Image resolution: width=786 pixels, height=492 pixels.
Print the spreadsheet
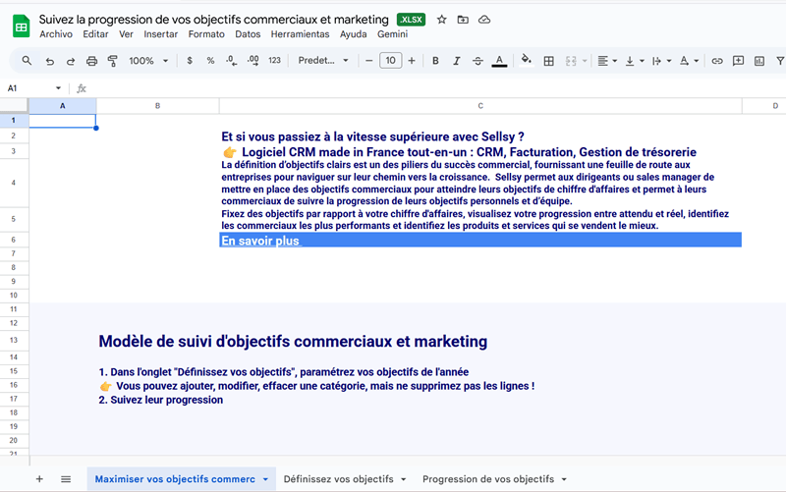click(91, 61)
